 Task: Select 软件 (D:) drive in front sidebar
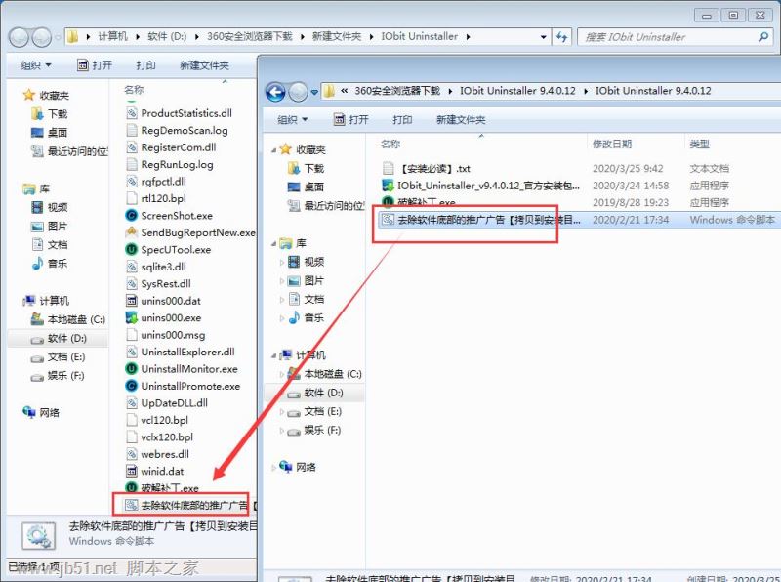315,393
